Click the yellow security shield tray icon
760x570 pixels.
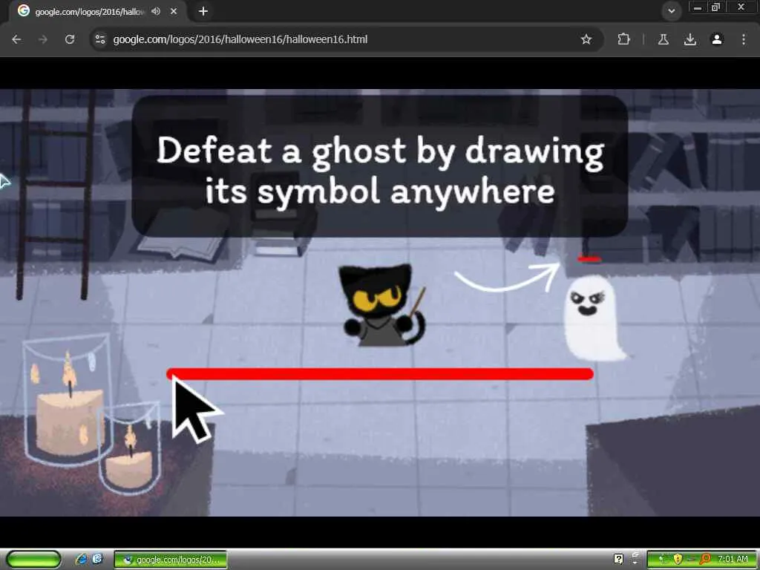coord(678,560)
